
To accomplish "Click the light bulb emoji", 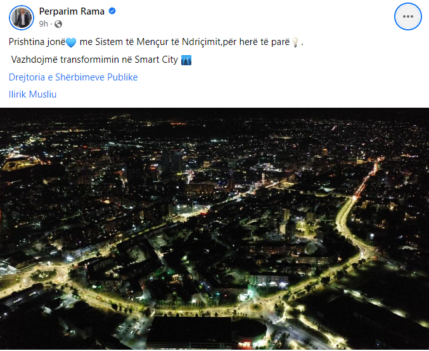I will pos(295,42).
